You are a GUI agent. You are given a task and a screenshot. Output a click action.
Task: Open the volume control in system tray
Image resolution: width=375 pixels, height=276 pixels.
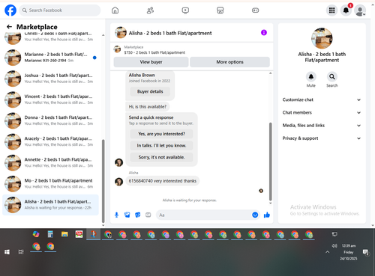tap(334, 246)
